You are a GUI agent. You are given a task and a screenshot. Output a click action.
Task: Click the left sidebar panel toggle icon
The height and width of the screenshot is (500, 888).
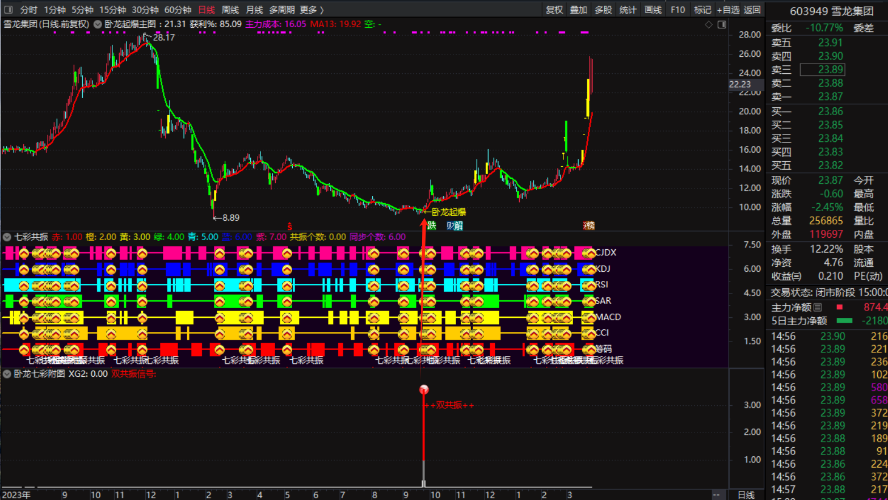tap(8, 10)
